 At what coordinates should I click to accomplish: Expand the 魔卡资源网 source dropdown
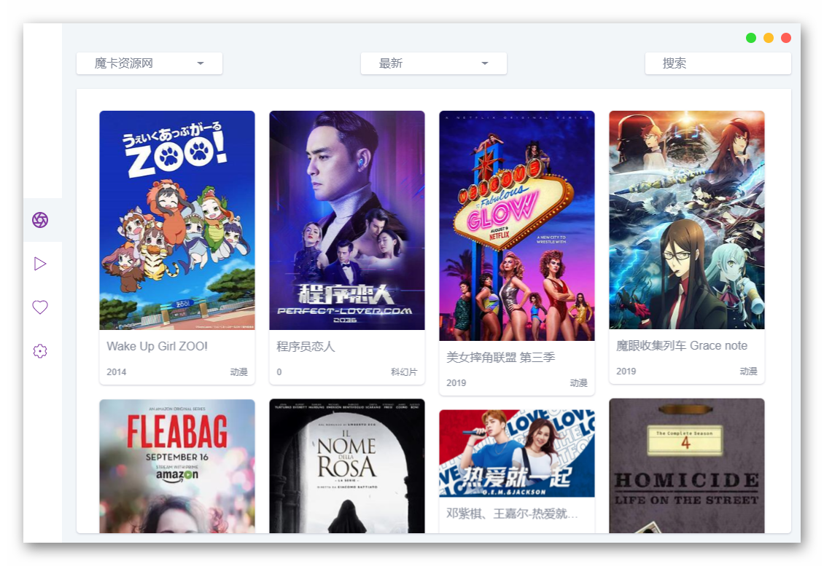(149, 63)
